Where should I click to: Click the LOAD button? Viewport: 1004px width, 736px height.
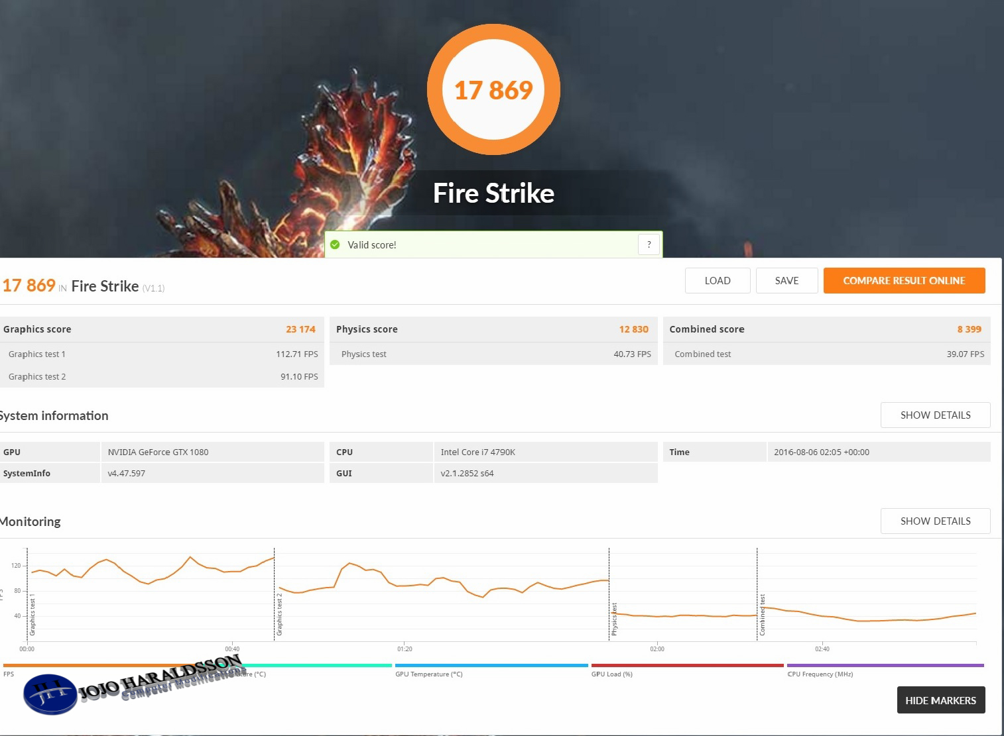pos(717,280)
